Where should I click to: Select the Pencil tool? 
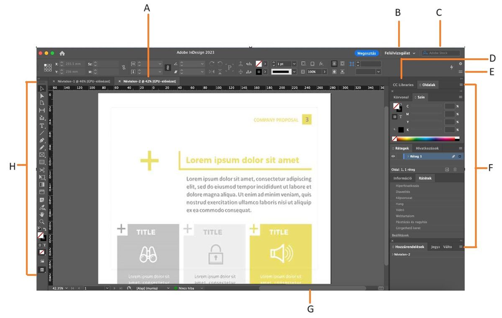click(x=42, y=148)
